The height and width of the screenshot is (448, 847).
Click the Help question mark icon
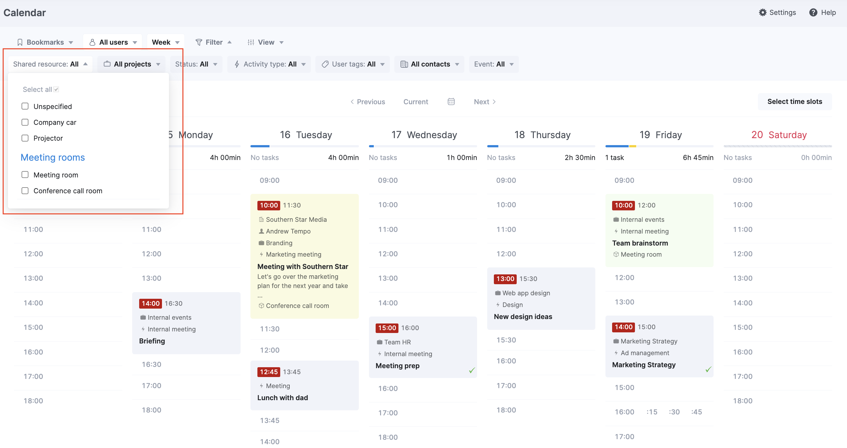(813, 12)
